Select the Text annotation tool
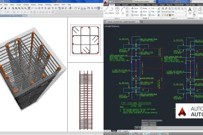 coord(190,11)
